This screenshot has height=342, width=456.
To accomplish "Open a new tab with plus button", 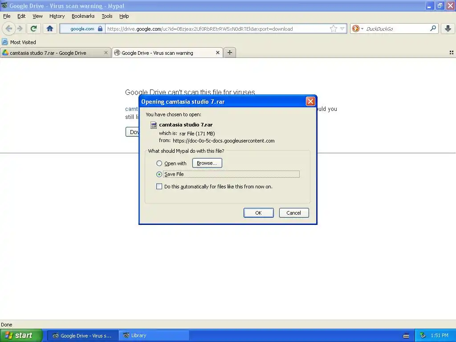I will tap(230, 53).
